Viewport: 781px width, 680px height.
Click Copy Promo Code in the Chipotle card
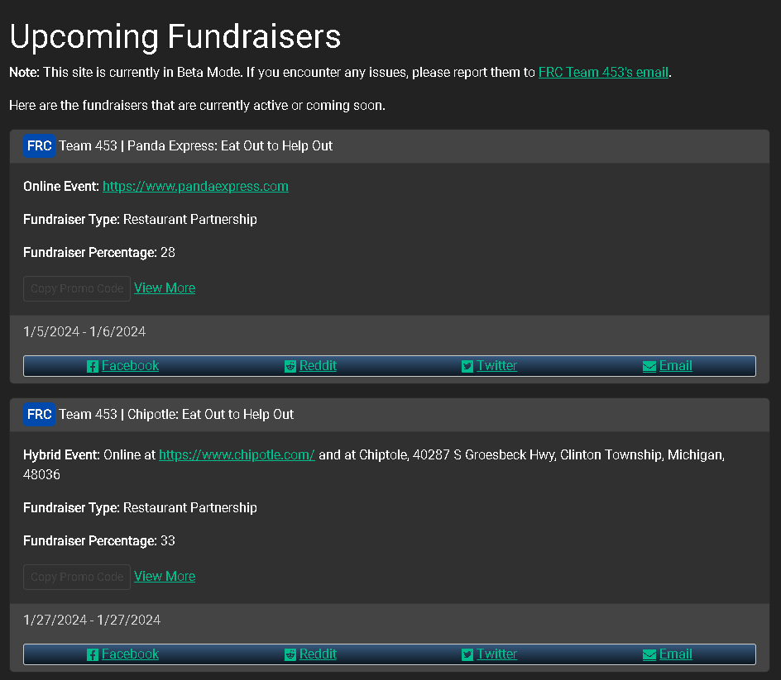pos(77,577)
